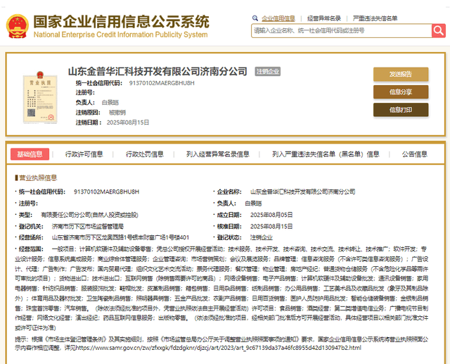Click the 注销企业 status badge beside company name
This screenshot has height=364, width=450.
[268, 72]
